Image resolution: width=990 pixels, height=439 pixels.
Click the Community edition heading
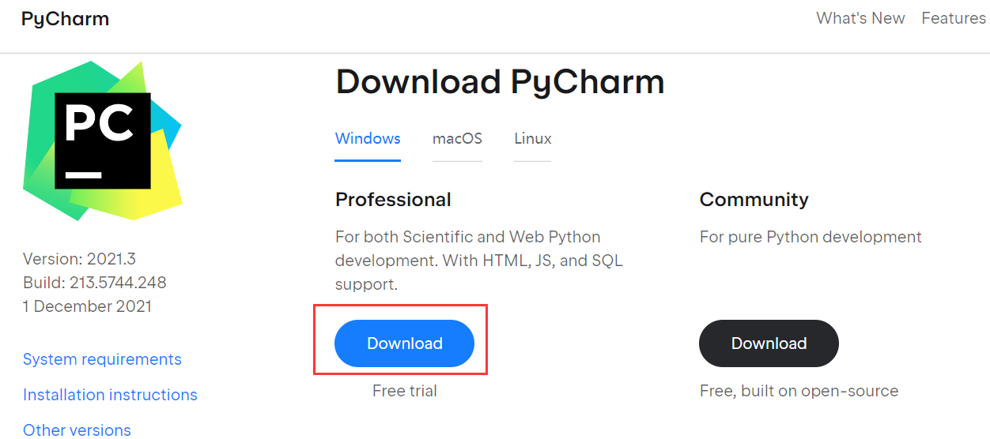tap(754, 200)
